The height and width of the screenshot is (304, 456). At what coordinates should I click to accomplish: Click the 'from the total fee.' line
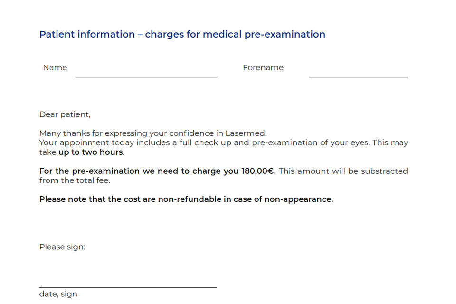click(75, 180)
